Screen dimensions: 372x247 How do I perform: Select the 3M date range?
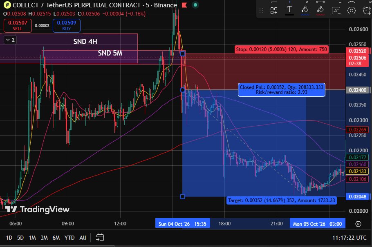(x=44, y=238)
